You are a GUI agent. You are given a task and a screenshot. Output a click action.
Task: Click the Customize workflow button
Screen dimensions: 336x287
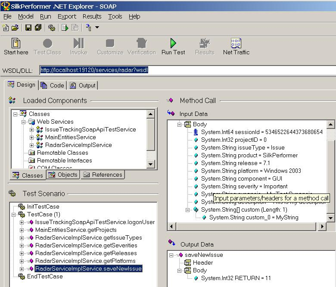[x=110, y=46]
